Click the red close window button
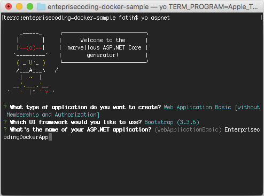The width and height of the screenshot is (264, 196). 9,6
